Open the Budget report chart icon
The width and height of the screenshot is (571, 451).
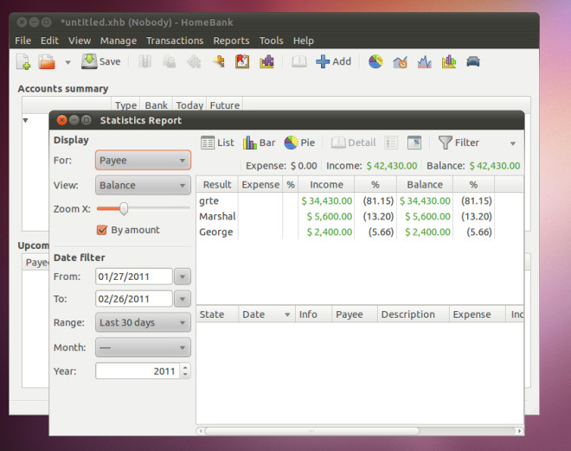pos(449,61)
